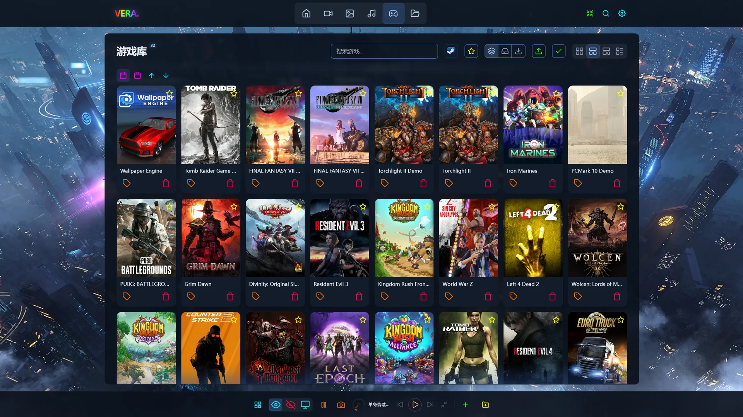The width and height of the screenshot is (743, 417).
Task: Play the wallpaper using play button
Action: click(415, 405)
